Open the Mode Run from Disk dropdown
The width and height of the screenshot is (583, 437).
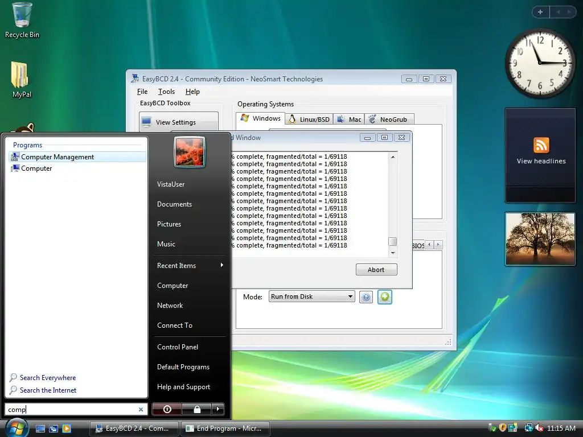tap(311, 296)
